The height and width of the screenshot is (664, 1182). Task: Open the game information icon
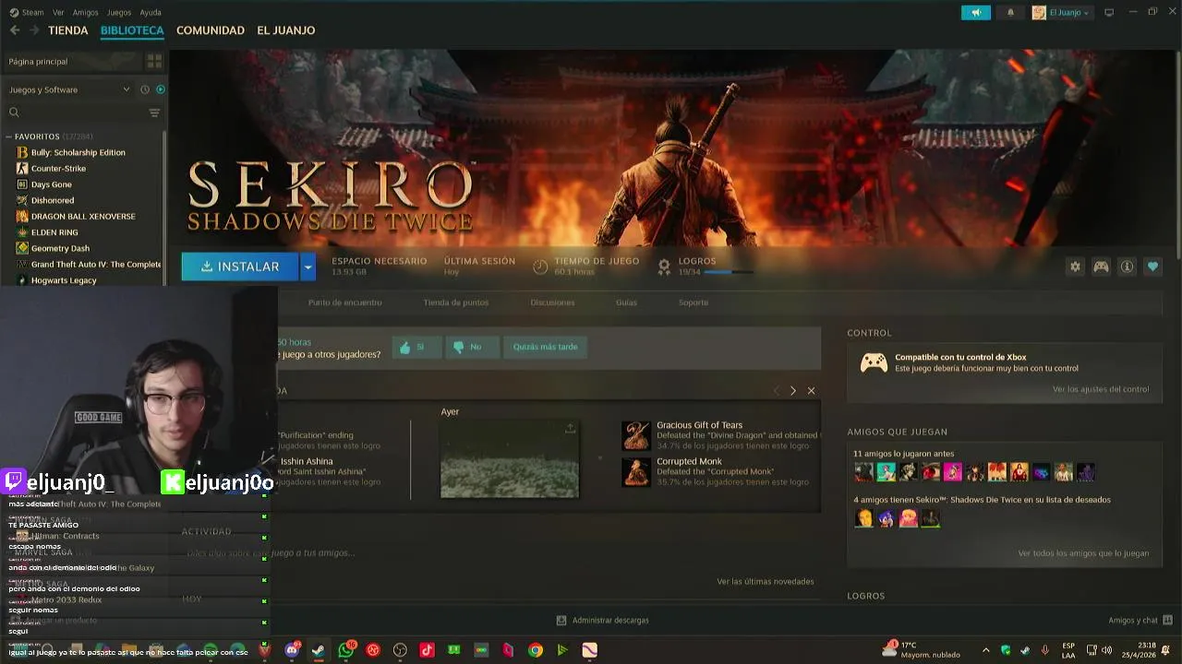click(1127, 267)
